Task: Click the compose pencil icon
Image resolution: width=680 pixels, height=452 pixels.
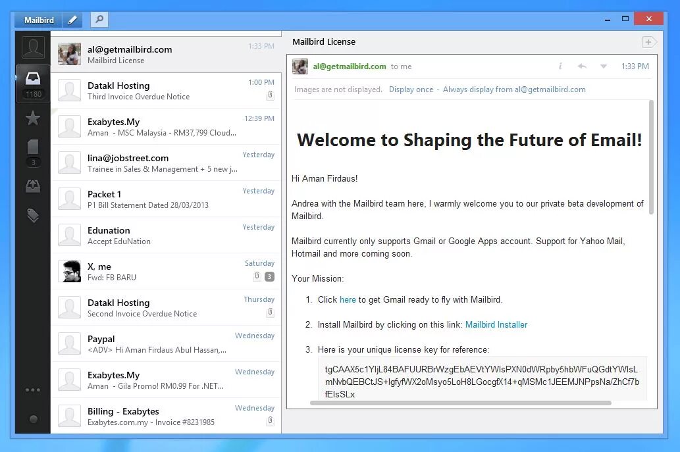Action: [72, 20]
